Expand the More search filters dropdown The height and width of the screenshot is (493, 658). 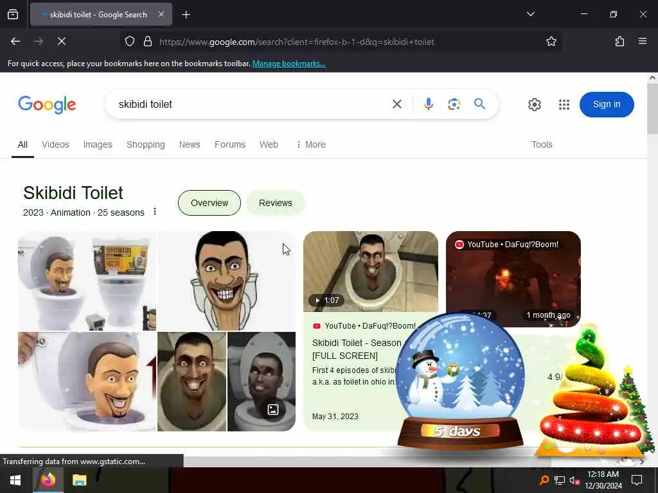[x=311, y=144]
